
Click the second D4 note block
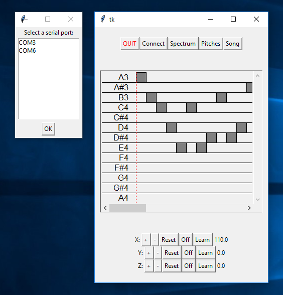click(x=242, y=127)
